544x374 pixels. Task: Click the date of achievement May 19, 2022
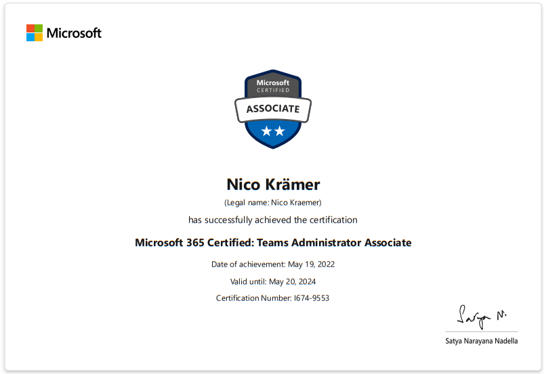[311, 264]
